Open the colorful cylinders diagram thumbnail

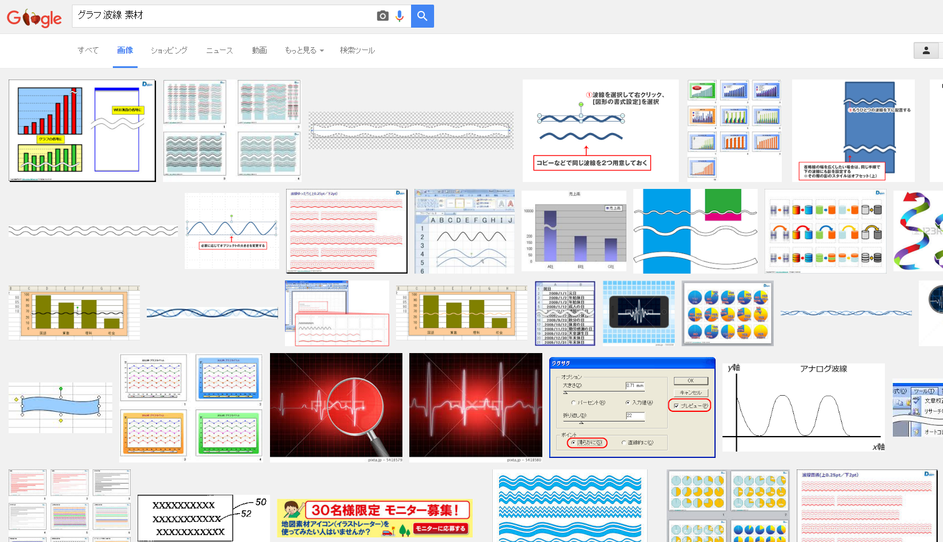coord(826,231)
